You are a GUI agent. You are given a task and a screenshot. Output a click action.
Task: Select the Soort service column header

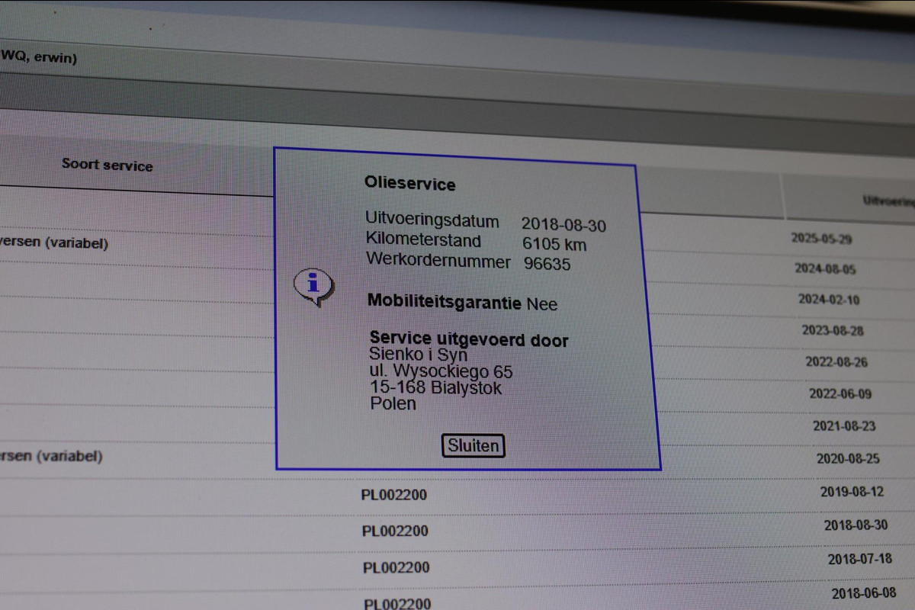pos(108,165)
